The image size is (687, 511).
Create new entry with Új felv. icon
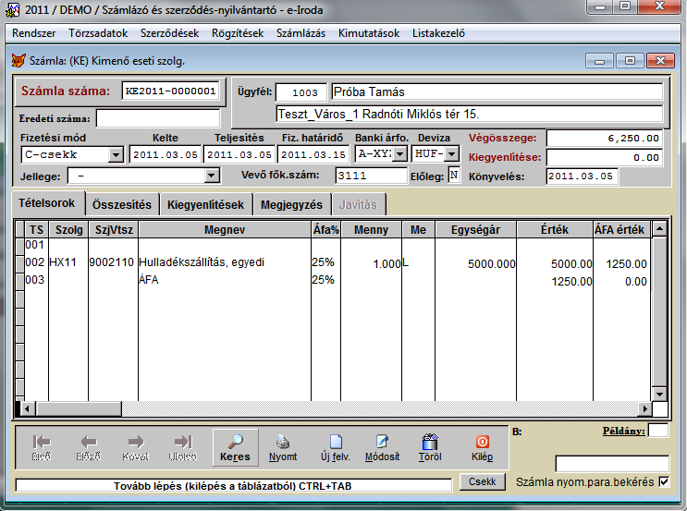(x=335, y=442)
